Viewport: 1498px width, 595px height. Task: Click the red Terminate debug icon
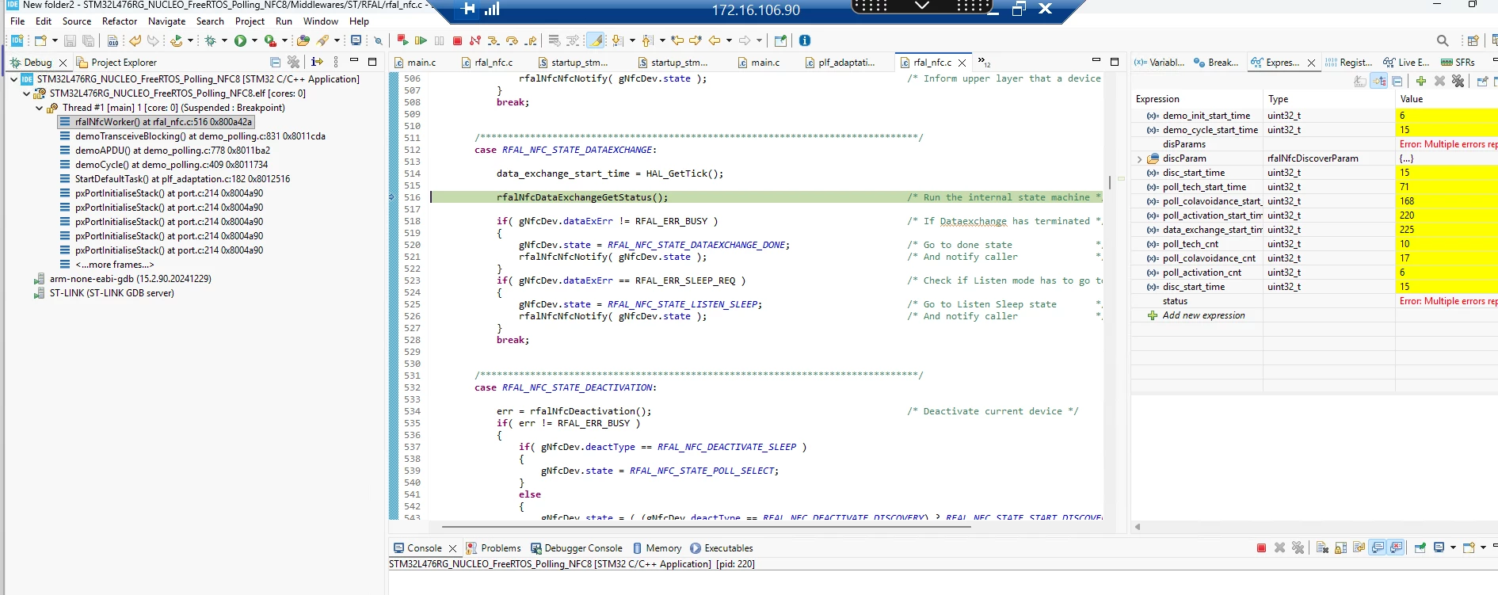point(457,40)
